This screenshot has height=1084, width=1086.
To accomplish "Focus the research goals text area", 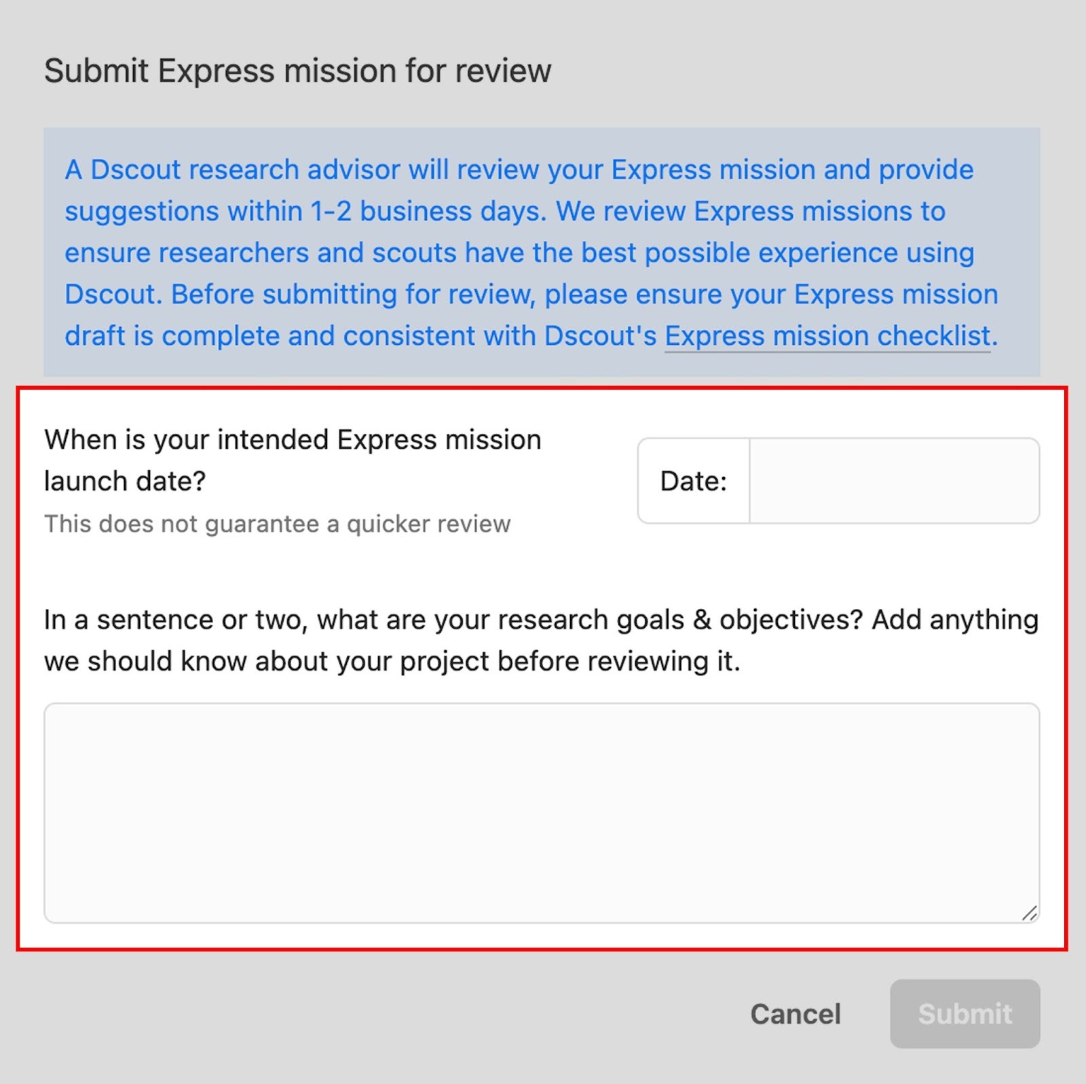I will coord(541,812).
